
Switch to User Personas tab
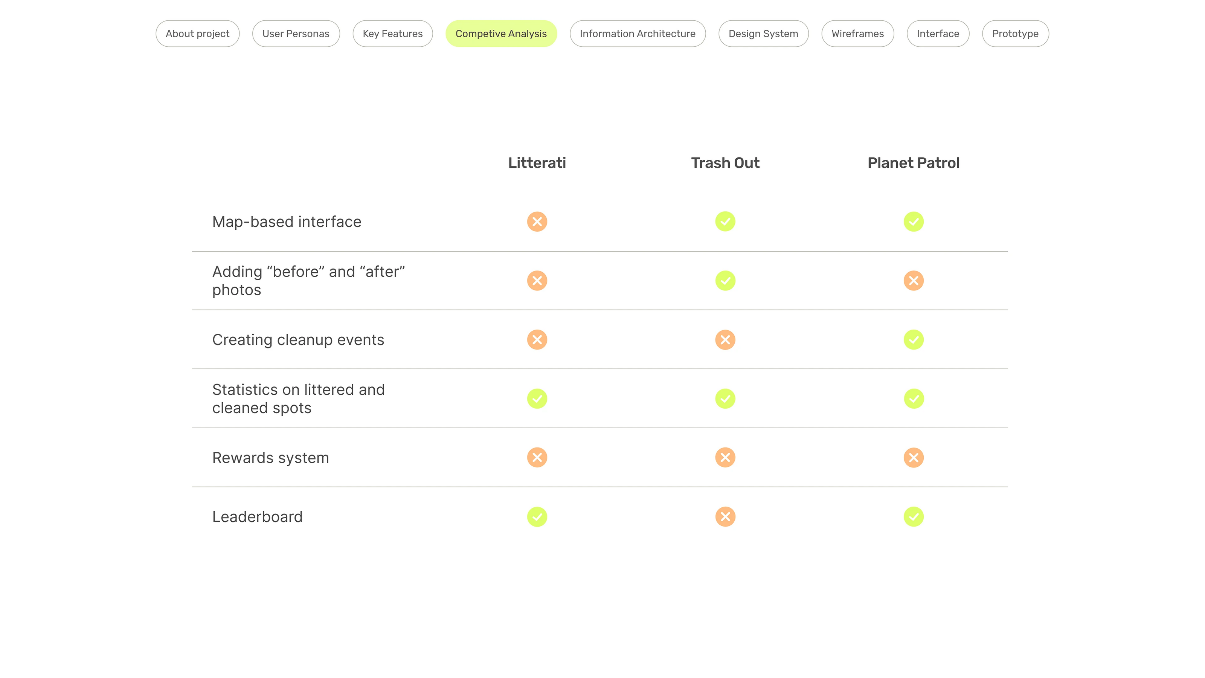tap(296, 34)
